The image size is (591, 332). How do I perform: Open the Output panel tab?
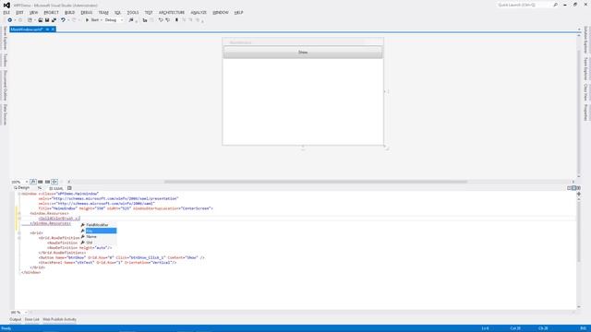(x=16, y=320)
